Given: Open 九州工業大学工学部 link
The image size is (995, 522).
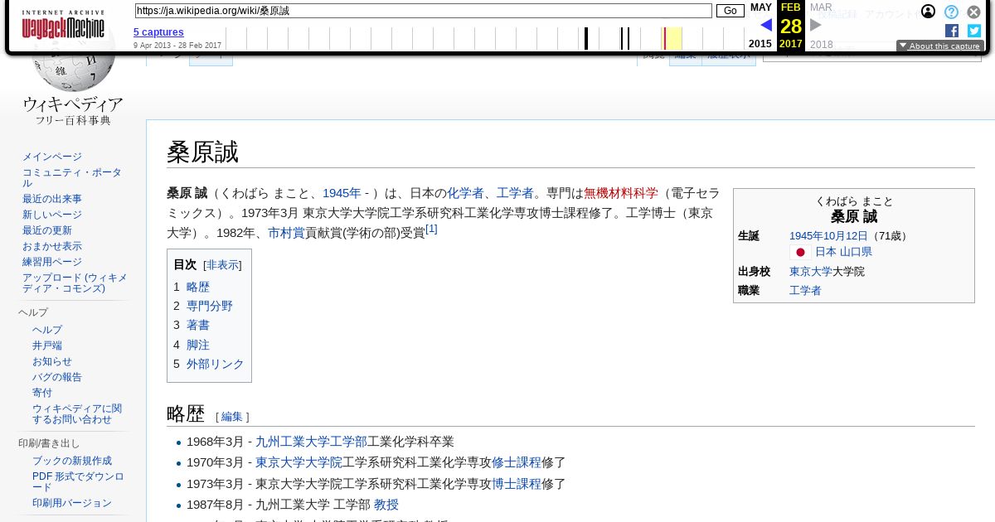Looking at the screenshot, I should point(311,442).
